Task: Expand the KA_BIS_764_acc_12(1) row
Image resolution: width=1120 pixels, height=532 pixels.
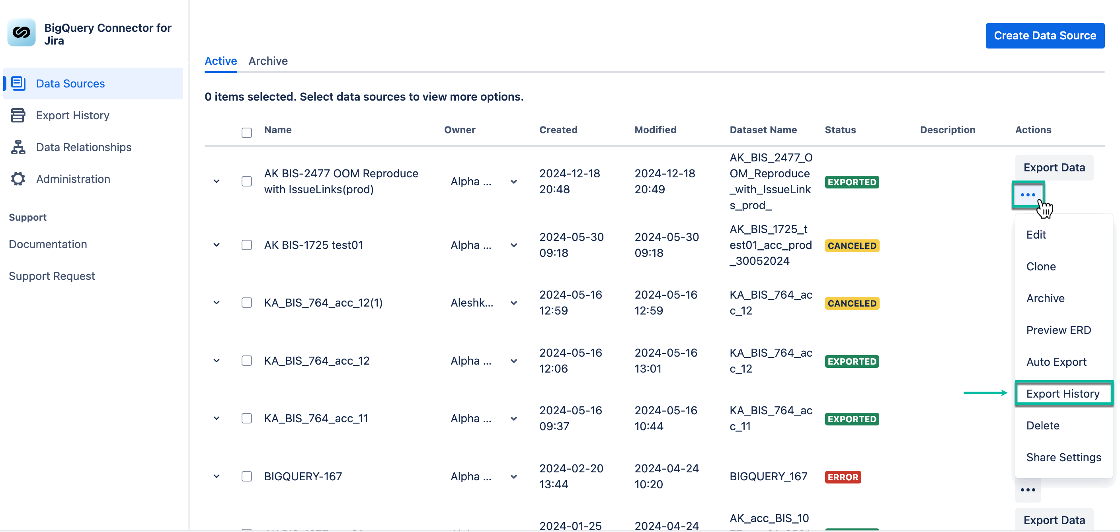Action: (x=217, y=303)
